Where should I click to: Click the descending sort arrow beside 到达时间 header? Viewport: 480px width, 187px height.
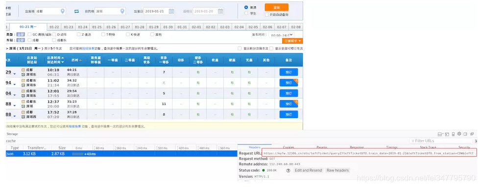pos(63,62)
